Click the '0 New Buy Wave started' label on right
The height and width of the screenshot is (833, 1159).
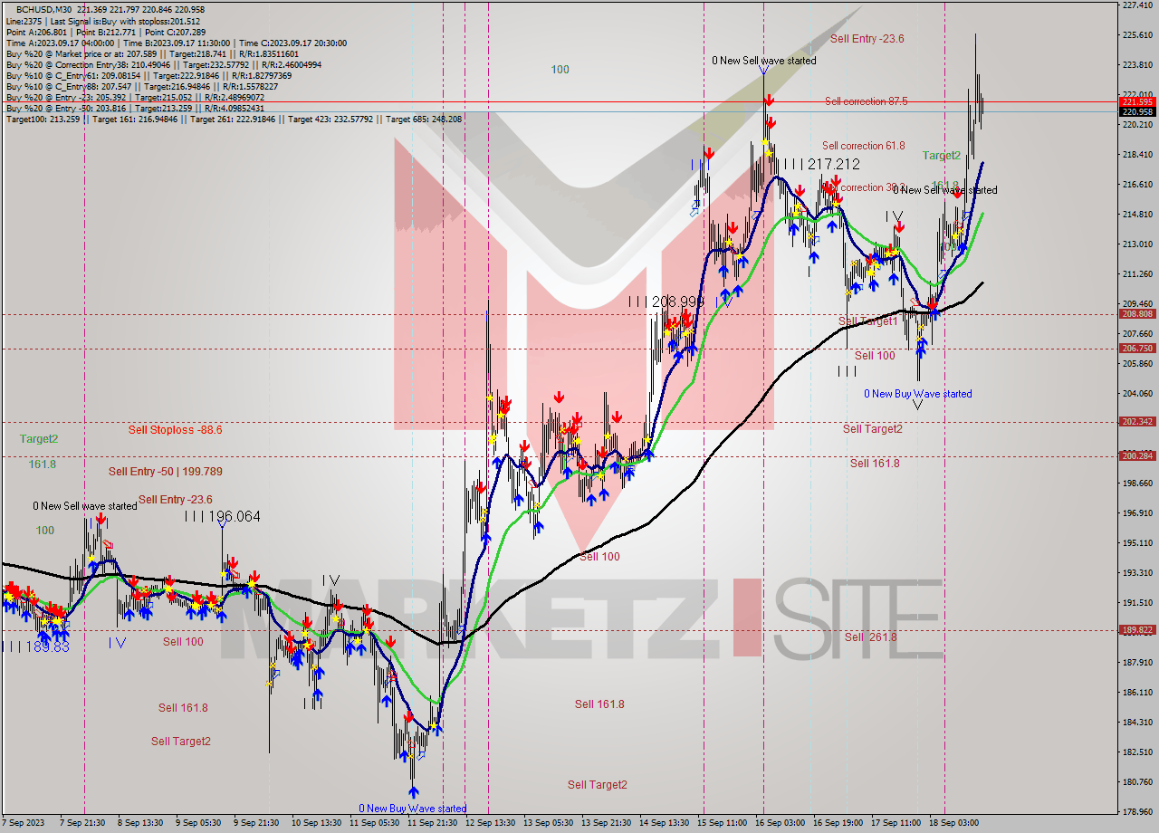coord(917,394)
